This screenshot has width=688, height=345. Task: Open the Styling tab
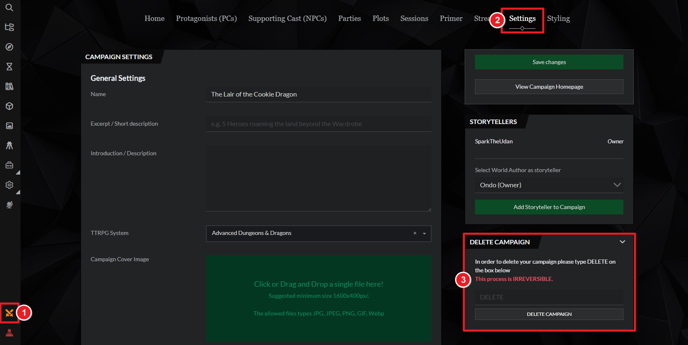(558, 18)
